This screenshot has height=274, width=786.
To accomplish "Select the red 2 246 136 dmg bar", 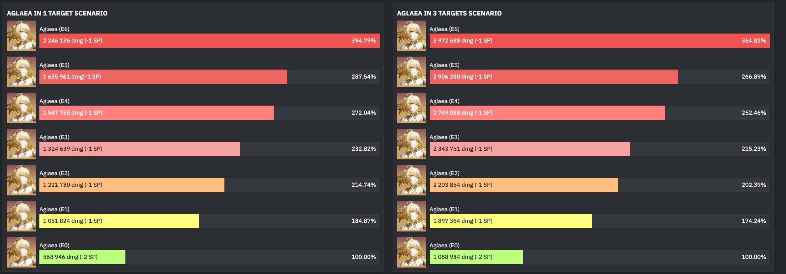I will [210, 41].
